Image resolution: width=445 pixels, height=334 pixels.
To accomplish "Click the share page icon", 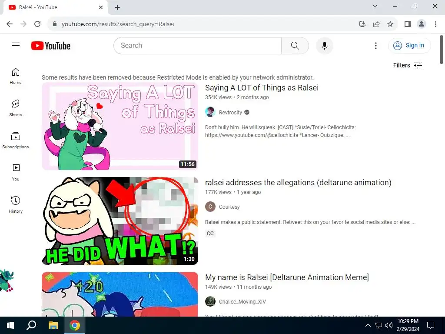I will [376, 24].
